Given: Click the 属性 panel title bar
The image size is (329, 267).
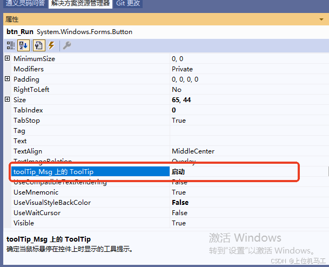Looking at the screenshot, I should click(166, 19).
